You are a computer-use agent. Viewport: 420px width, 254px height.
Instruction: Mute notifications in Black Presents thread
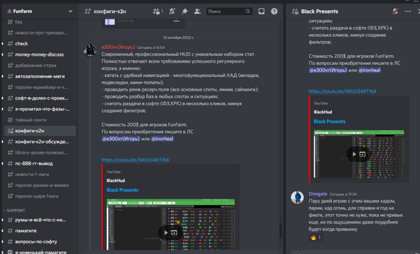coord(395,11)
